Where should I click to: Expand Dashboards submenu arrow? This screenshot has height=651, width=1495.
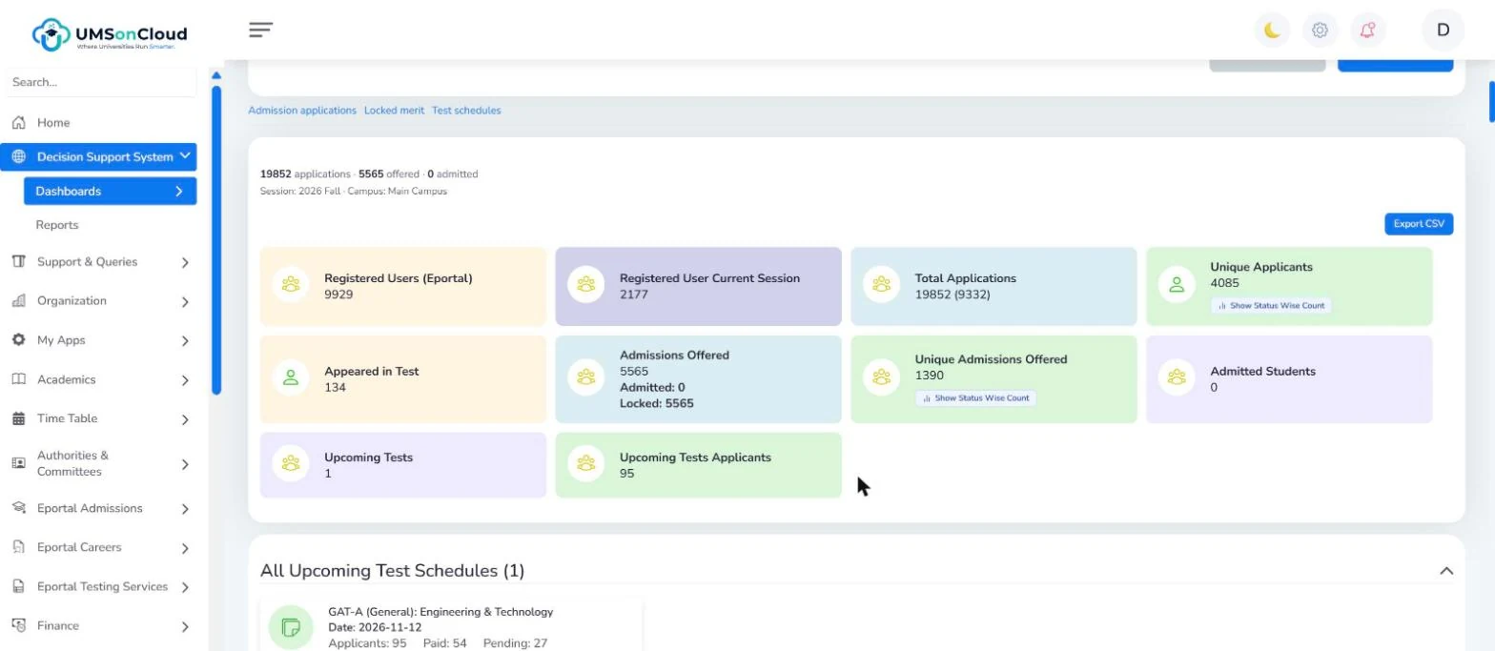(x=179, y=192)
